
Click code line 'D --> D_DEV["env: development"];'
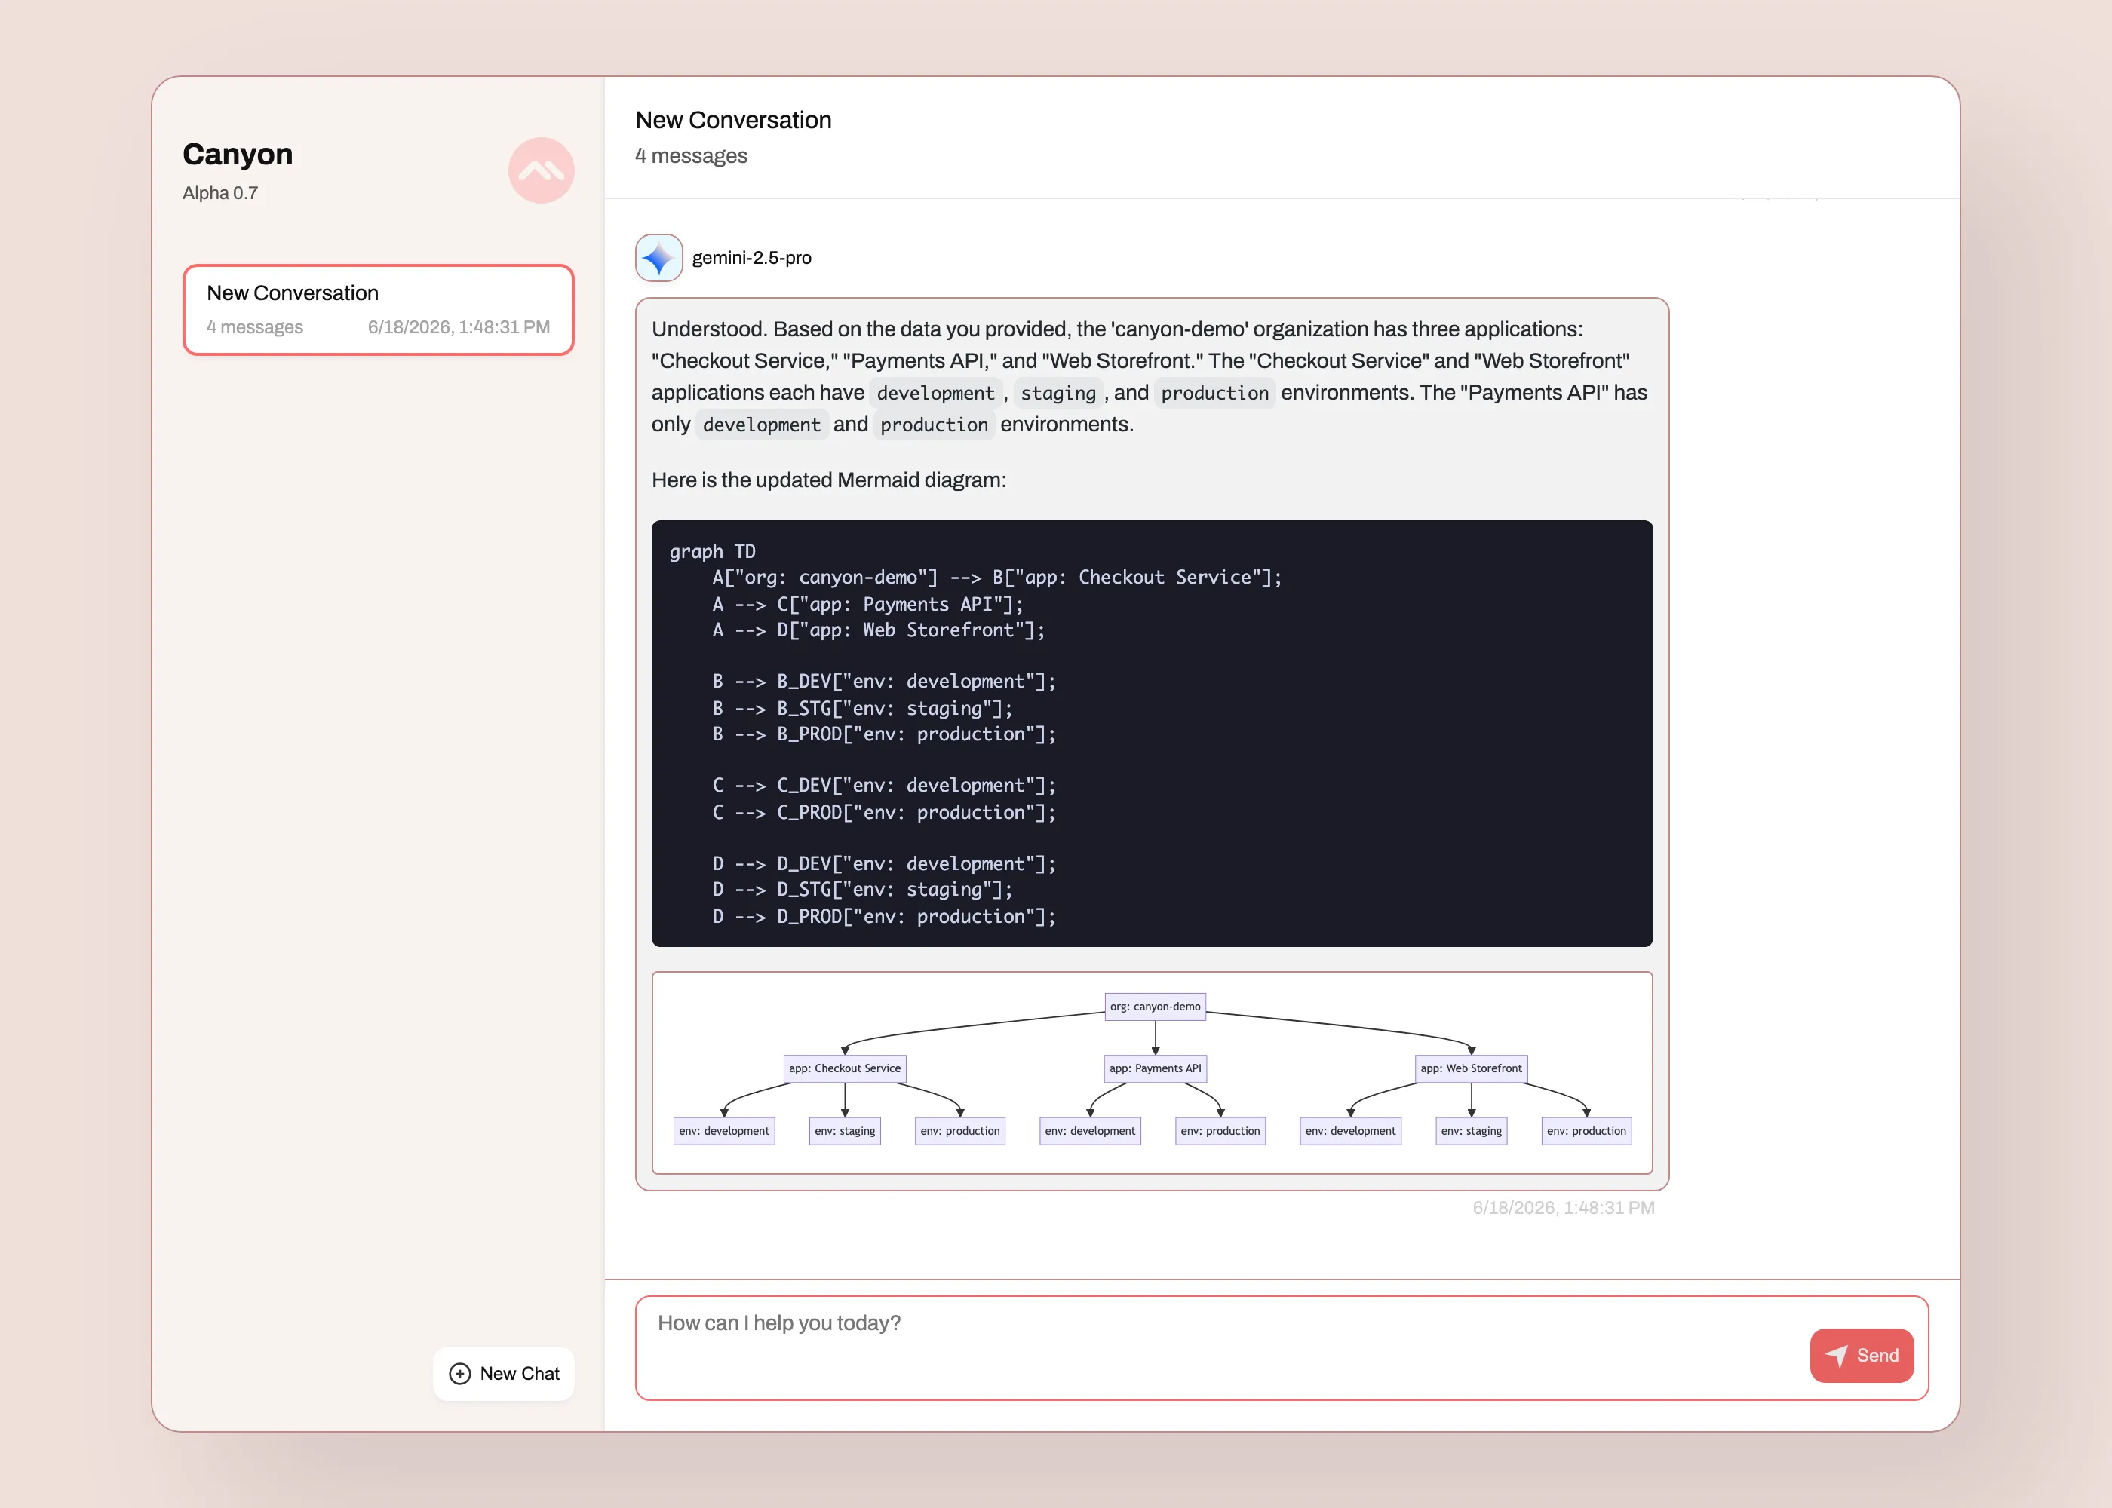(x=883, y=865)
